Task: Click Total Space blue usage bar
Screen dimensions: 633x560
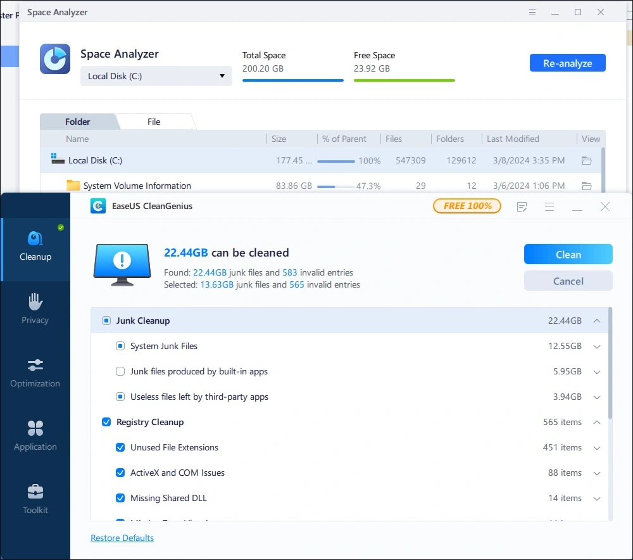Action: click(292, 80)
